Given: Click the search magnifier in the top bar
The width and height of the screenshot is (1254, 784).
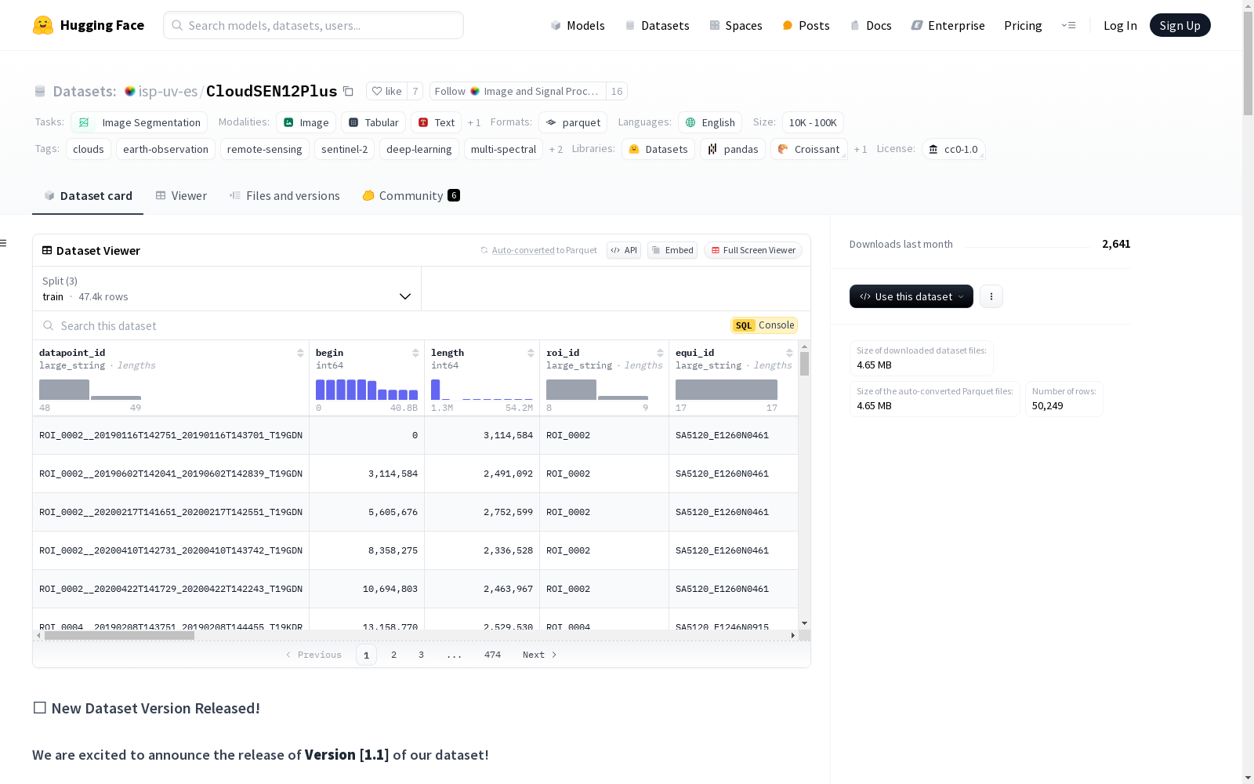Looking at the screenshot, I should tap(177, 25).
